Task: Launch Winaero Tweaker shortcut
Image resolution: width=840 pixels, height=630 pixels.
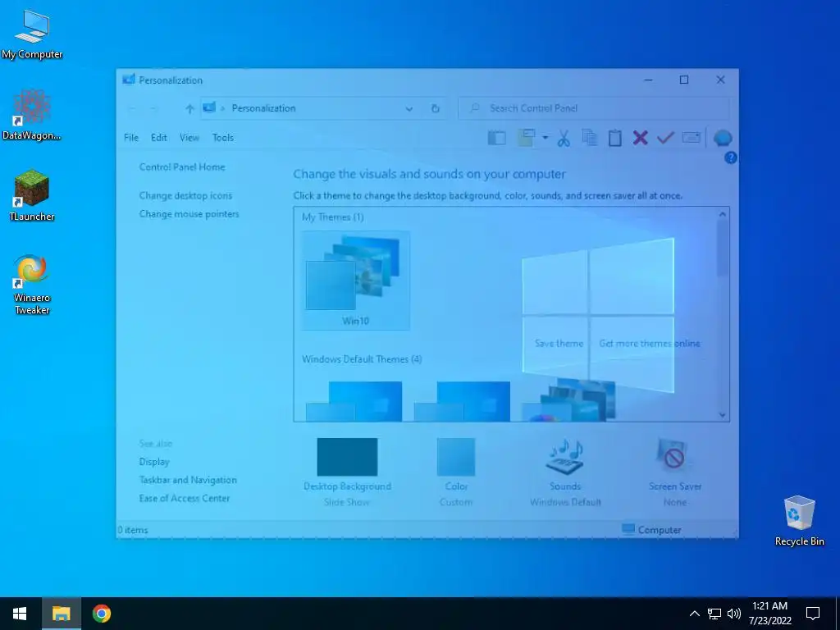Action: tap(32, 284)
